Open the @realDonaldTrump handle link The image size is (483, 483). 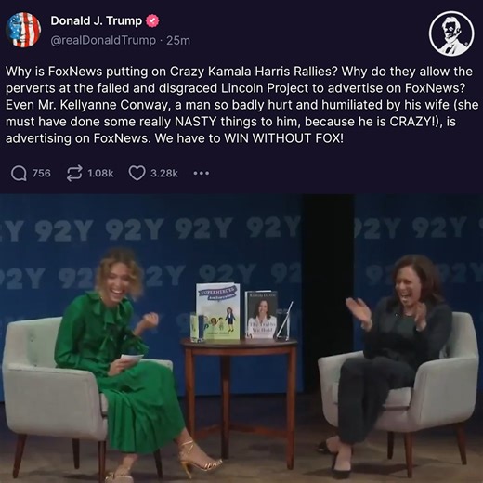point(103,40)
